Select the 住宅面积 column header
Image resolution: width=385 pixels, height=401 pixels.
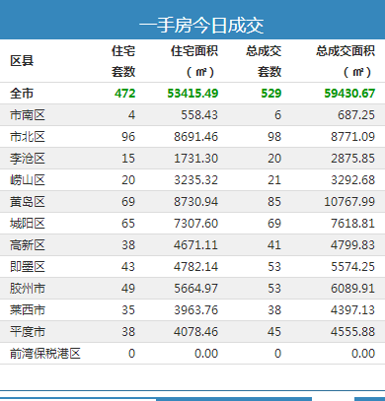tap(194, 61)
